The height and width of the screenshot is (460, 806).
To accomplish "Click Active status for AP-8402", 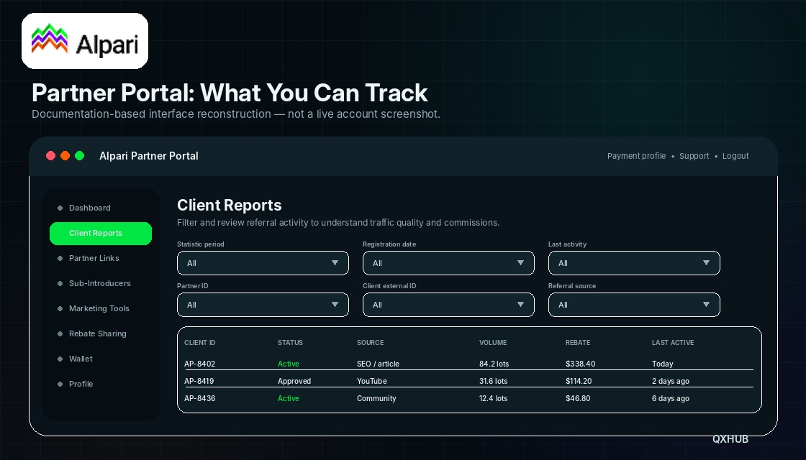I will pos(289,364).
